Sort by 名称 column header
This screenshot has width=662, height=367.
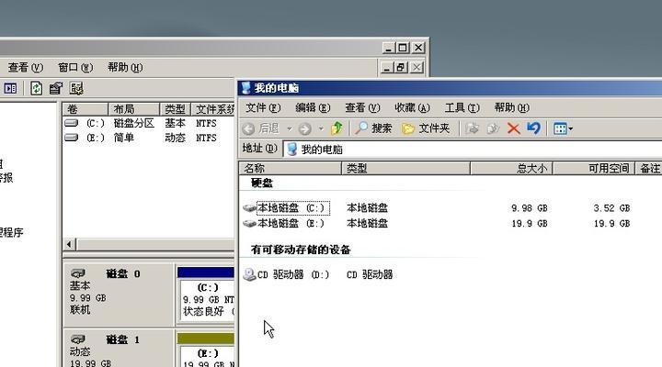tap(290, 169)
